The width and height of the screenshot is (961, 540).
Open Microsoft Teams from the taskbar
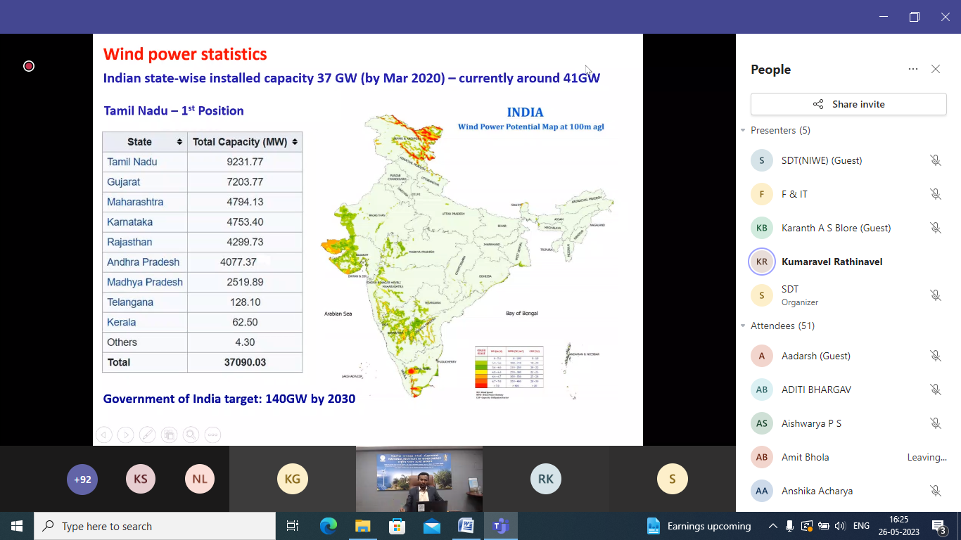[500, 526]
